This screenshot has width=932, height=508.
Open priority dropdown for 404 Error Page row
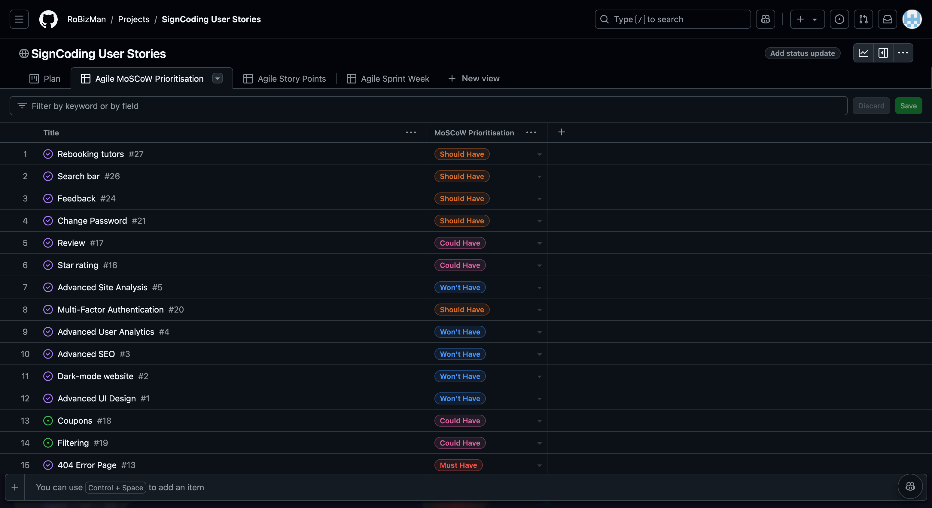pyautogui.click(x=539, y=465)
